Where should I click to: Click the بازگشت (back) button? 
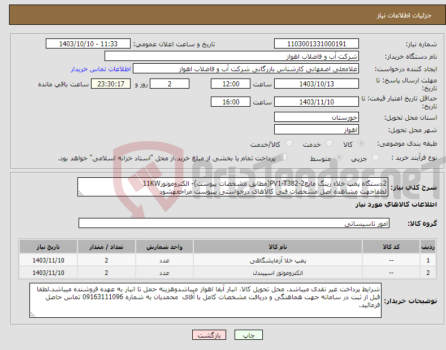tap(209, 335)
